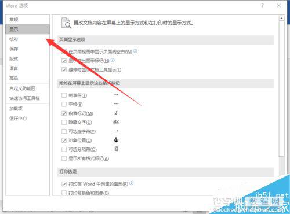Enable 打印背景色和图像(B) checkbox
The image size is (290, 214).
pyautogui.click(x=64, y=193)
